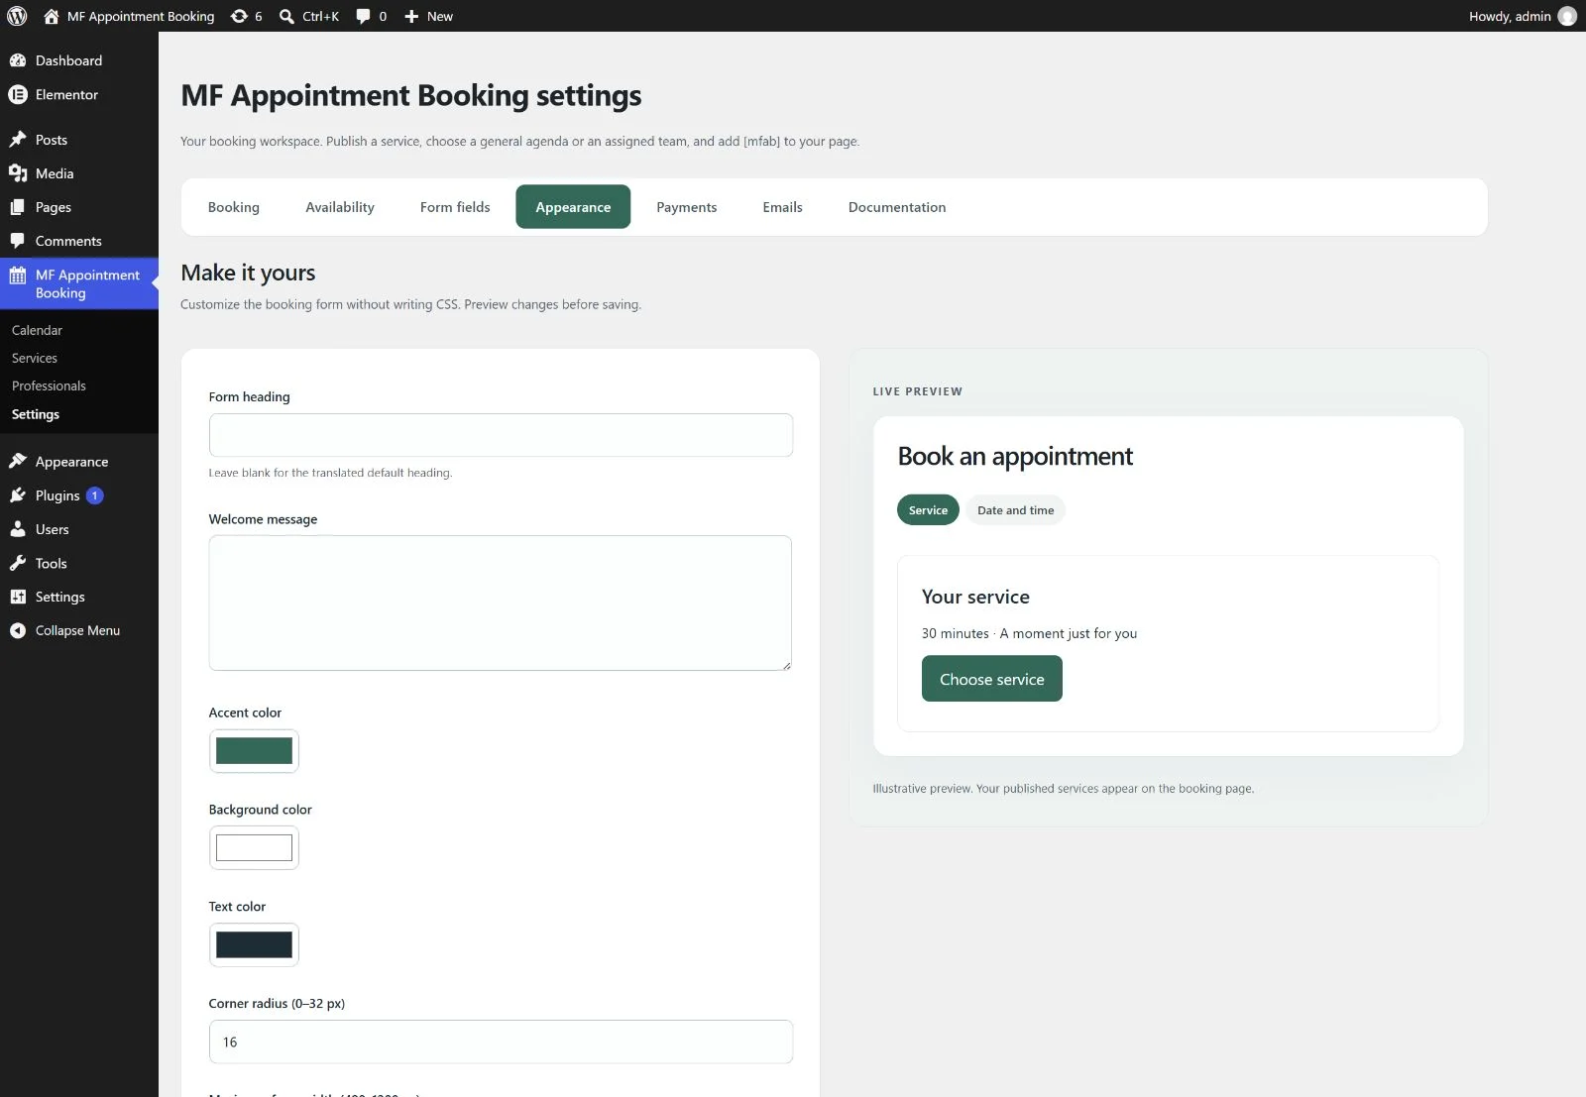
Task: Open the Emails tab
Action: click(x=783, y=207)
